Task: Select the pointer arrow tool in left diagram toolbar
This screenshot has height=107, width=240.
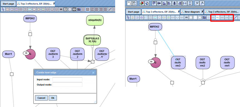Action: (3, 9)
